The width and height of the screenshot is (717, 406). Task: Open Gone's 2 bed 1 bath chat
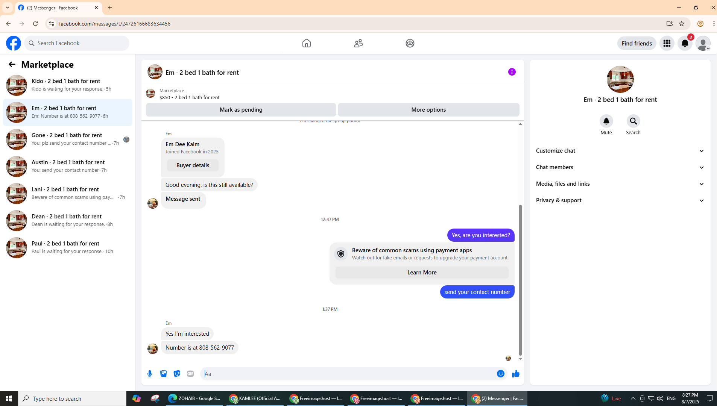[68, 139]
